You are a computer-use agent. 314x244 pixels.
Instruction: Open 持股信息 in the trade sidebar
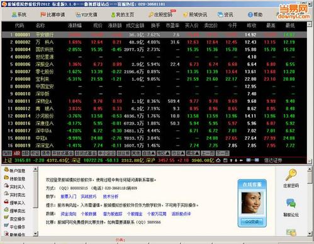coord(14,178)
